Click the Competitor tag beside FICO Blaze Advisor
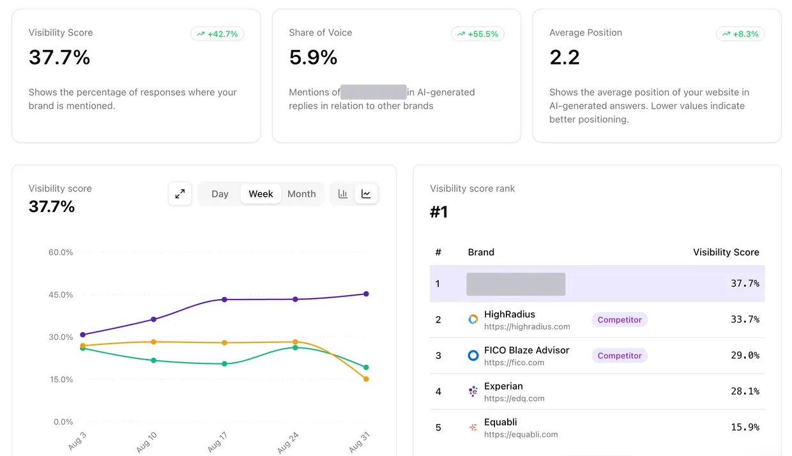This screenshot has width=792, height=456. [620, 355]
